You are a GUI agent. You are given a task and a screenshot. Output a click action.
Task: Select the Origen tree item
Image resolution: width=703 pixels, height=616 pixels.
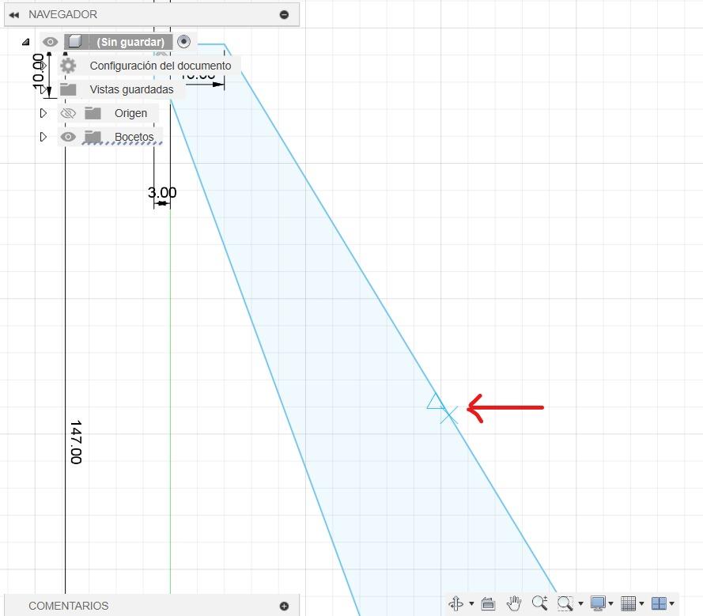point(130,113)
